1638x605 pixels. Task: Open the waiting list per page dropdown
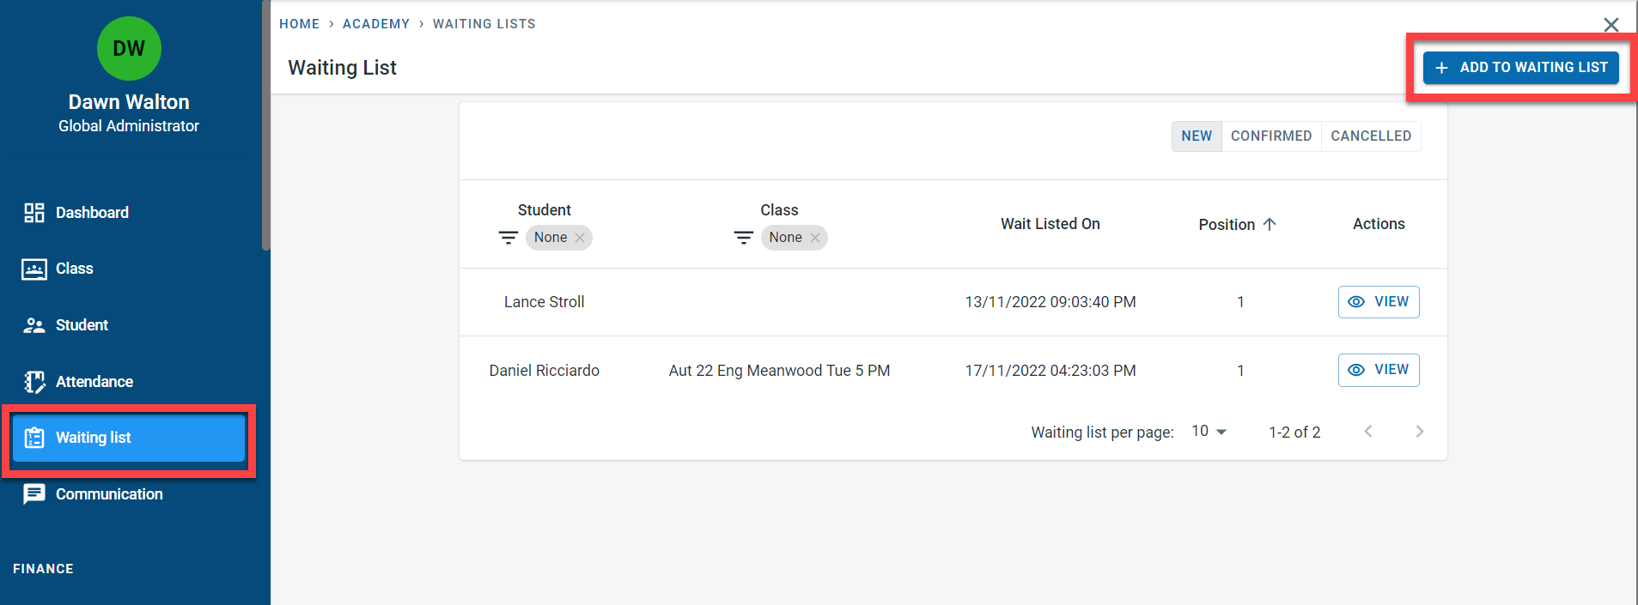tap(1209, 432)
